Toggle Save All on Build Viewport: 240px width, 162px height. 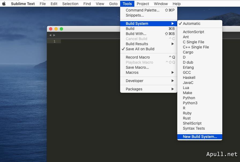[x=149, y=49]
